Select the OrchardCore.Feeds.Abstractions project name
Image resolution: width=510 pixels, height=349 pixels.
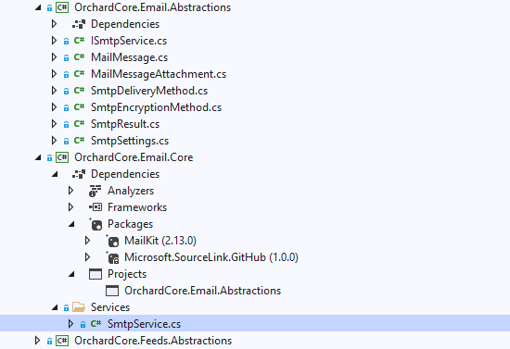pyautogui.click(x=153, y=341)
